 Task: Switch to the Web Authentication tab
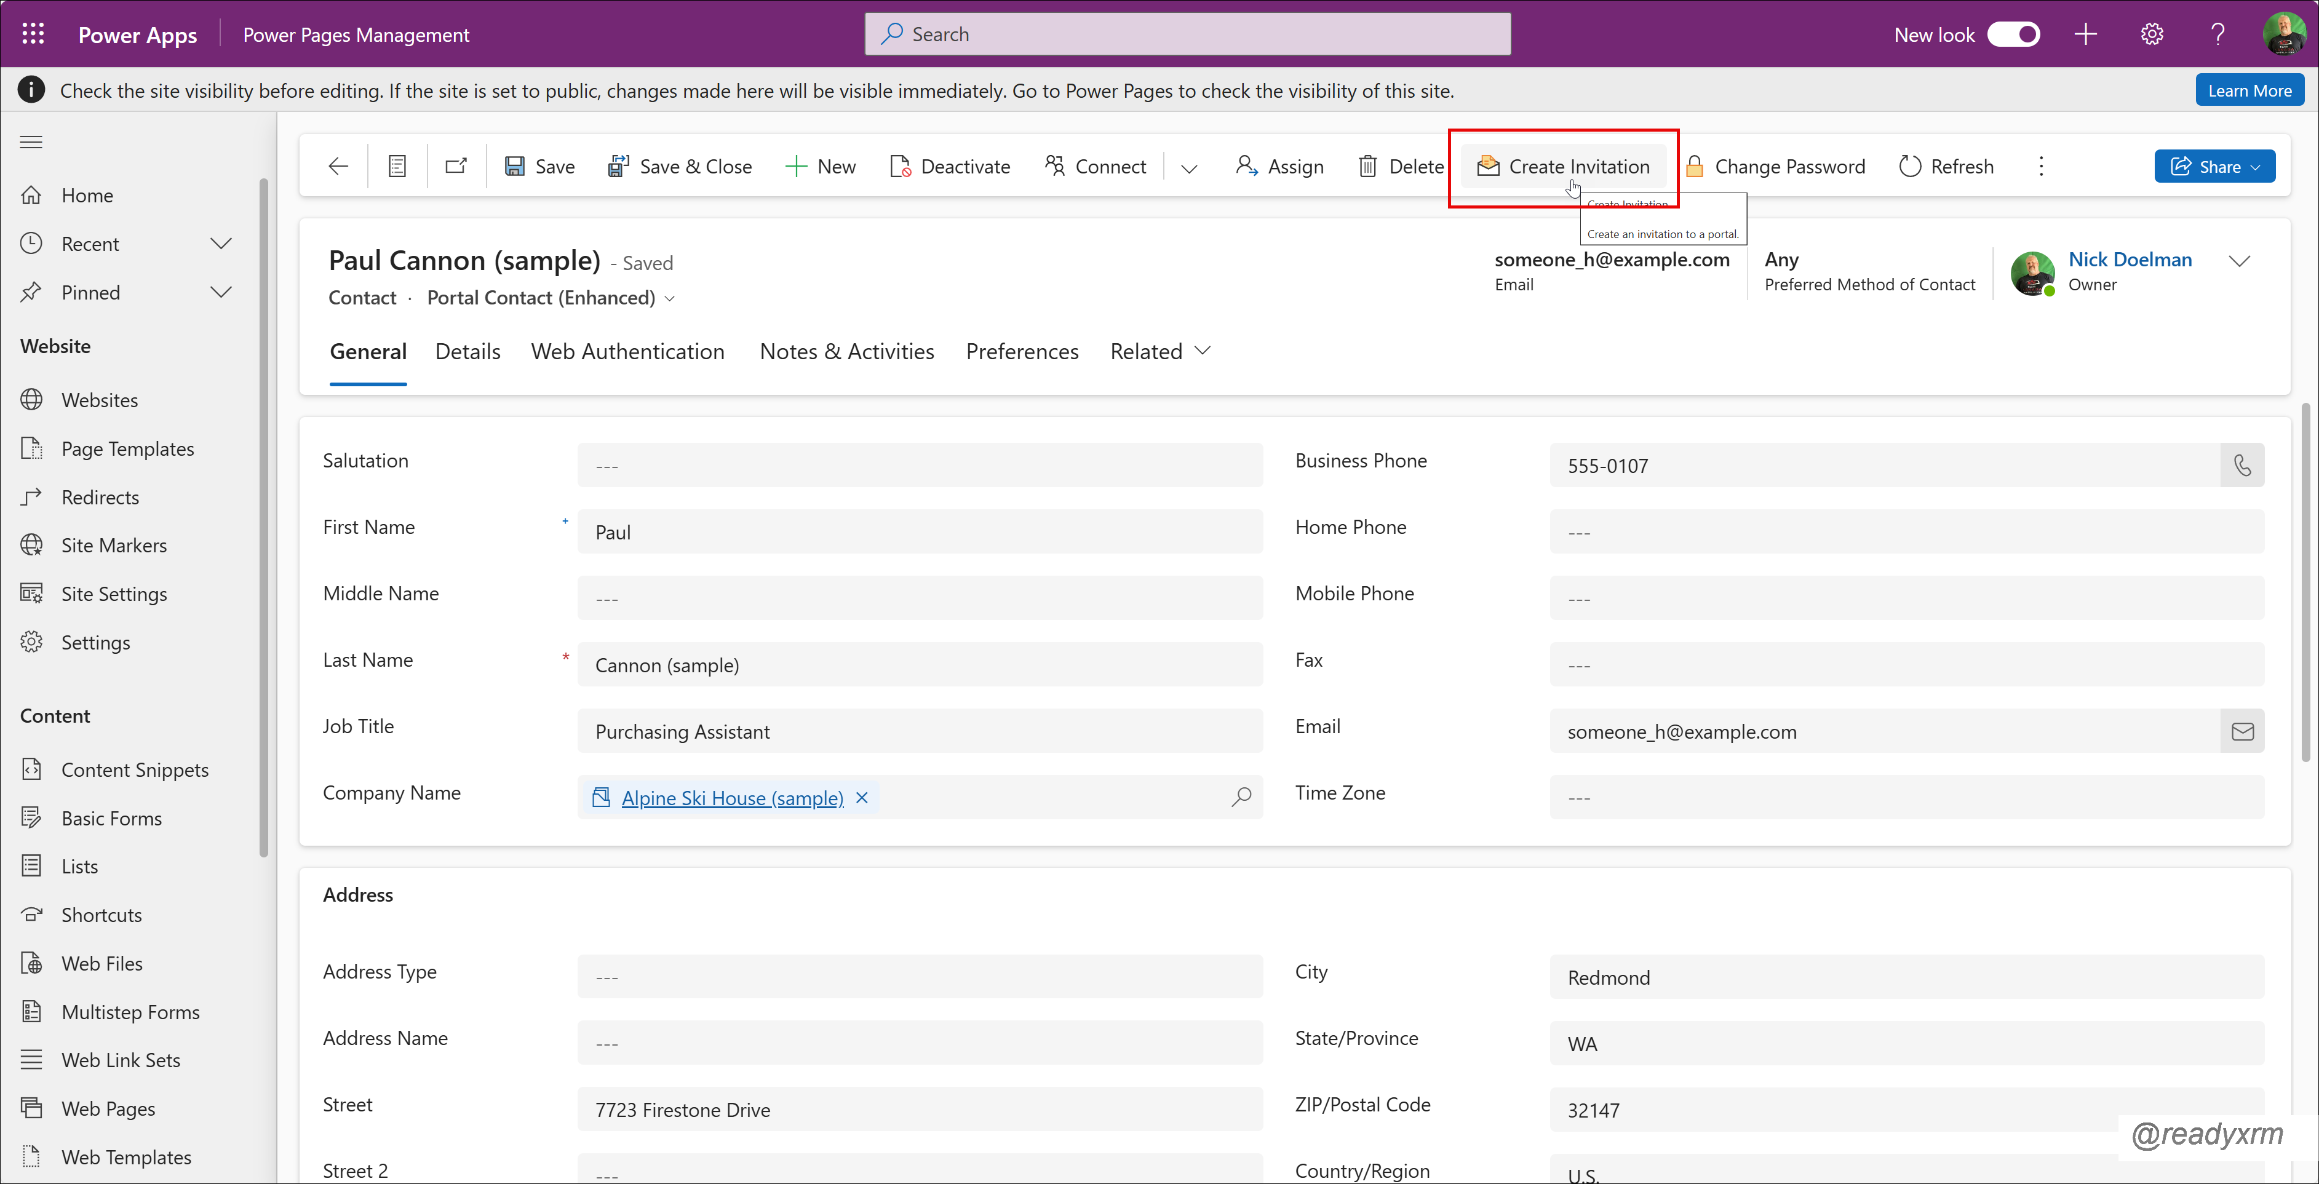(627, 351)
